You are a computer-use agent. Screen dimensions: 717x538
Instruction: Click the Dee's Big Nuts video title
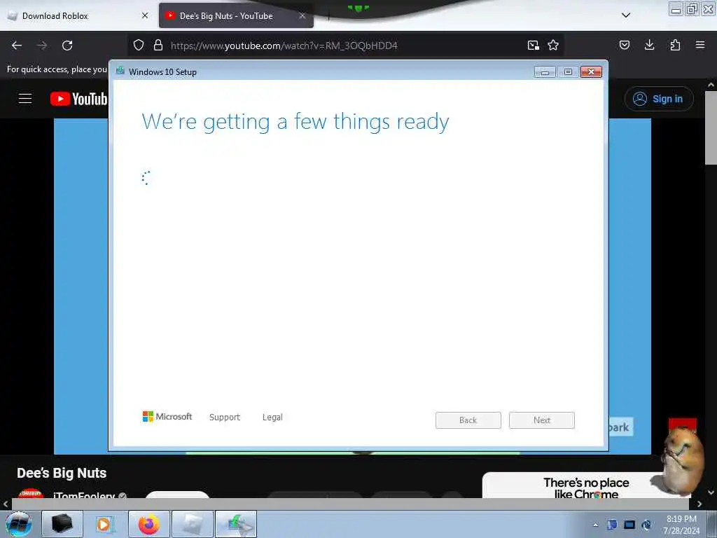click(x=62, y=473)
